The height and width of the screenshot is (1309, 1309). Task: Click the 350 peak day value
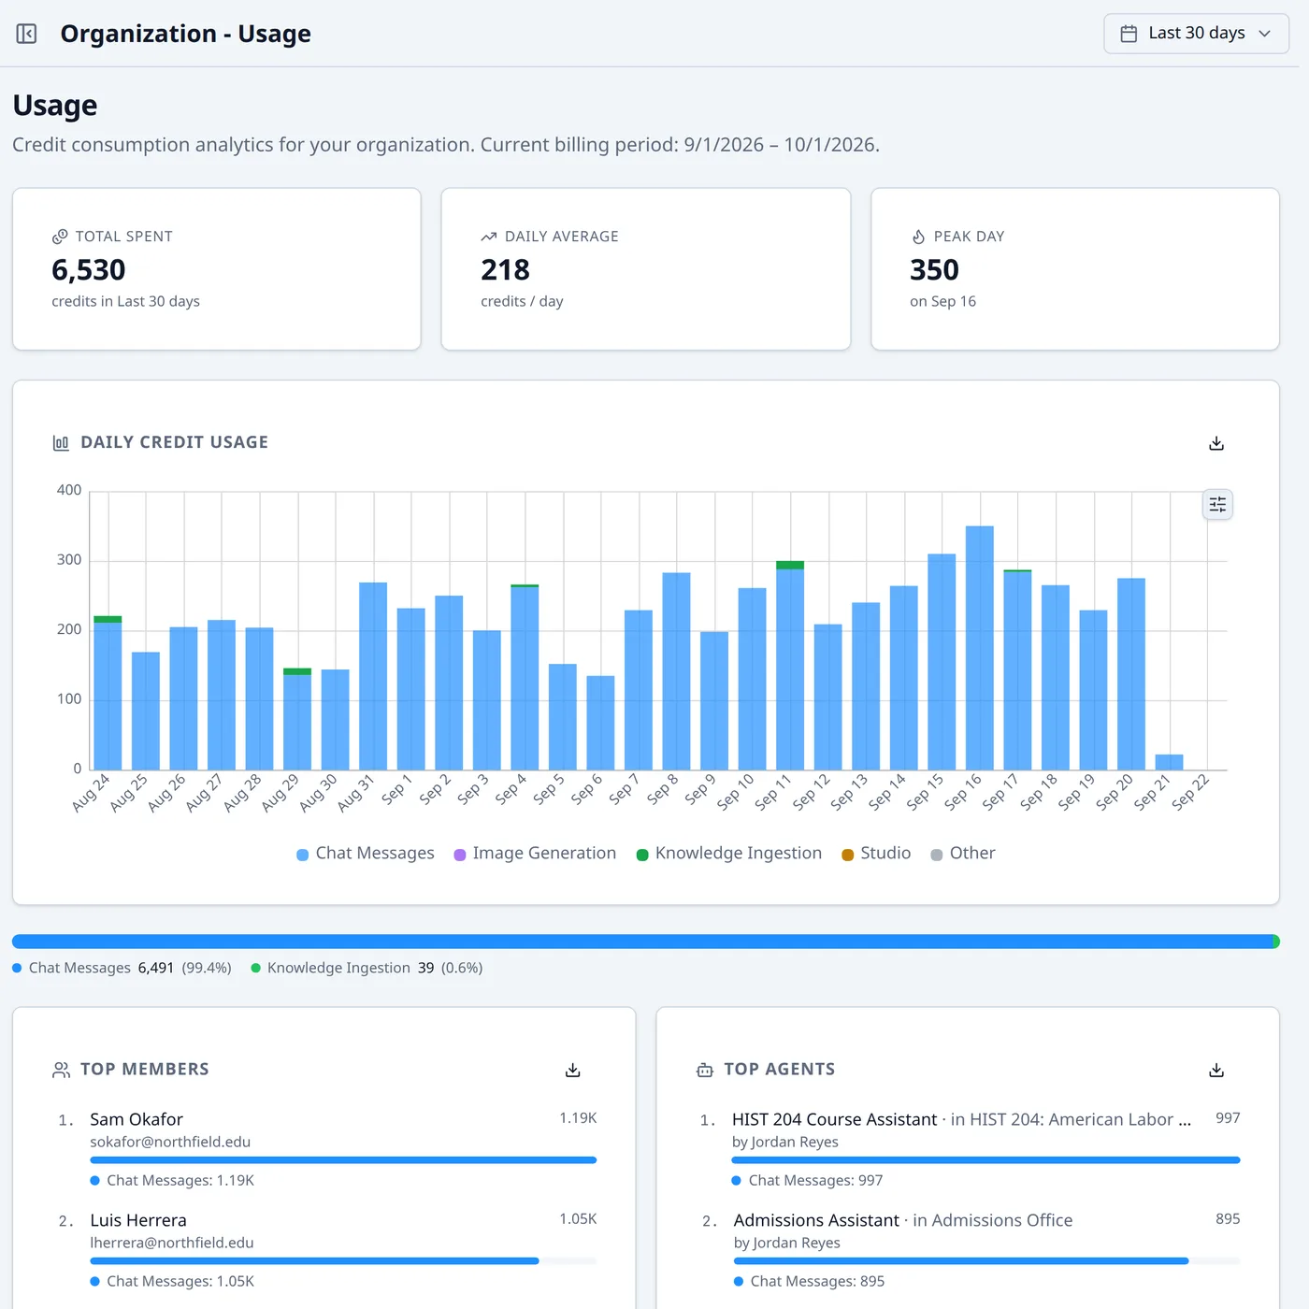pos(935,270)
